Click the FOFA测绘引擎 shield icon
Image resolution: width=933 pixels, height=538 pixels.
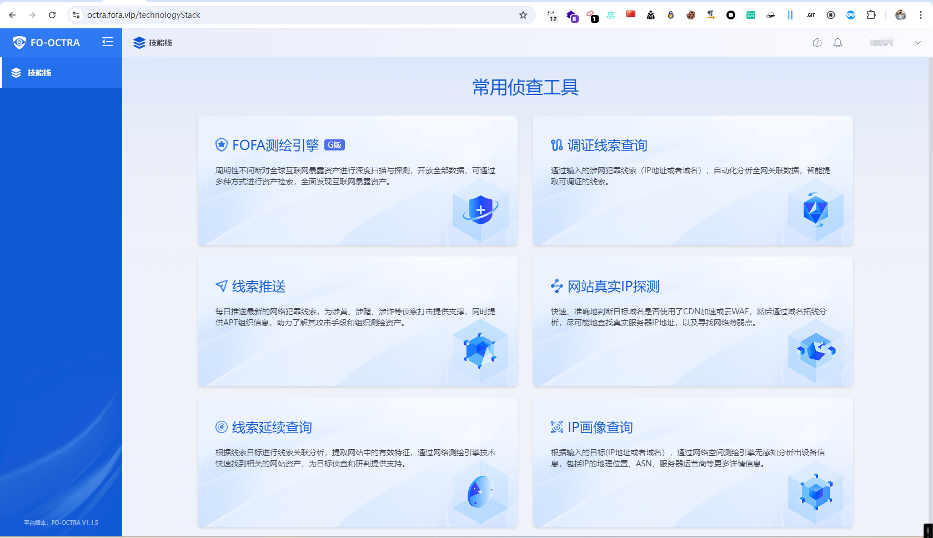click(222, 144)
